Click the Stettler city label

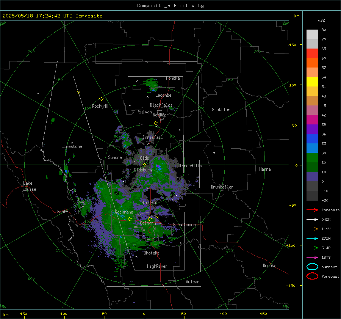[x=221, y=110]
